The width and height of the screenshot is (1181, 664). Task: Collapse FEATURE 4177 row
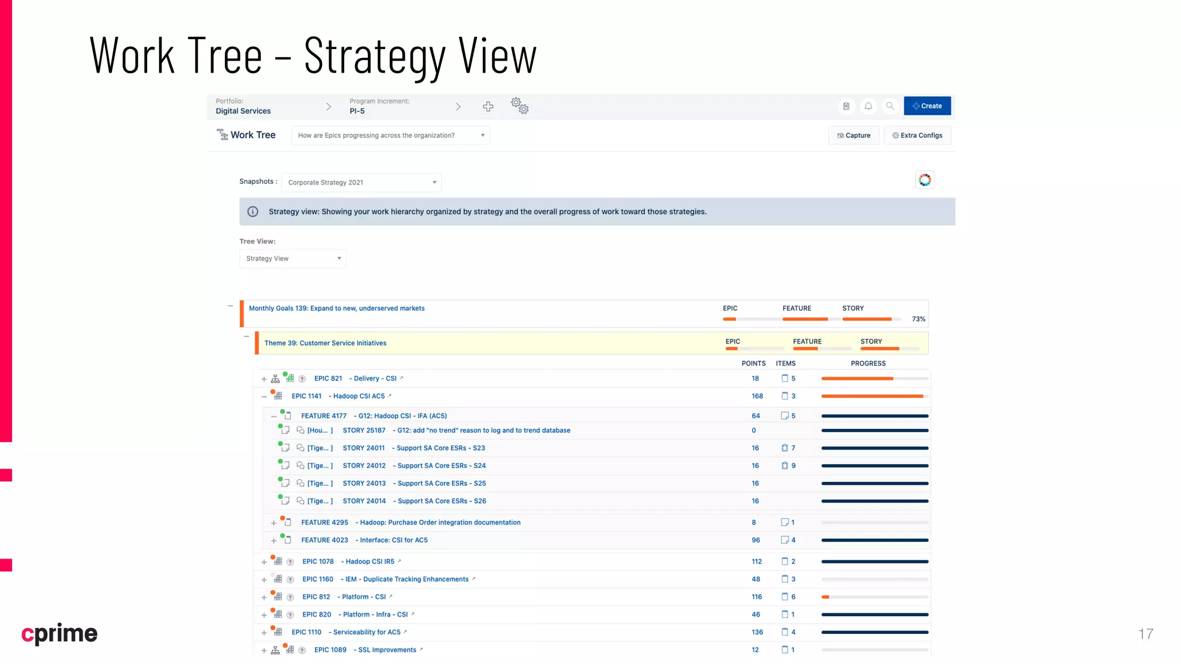[273, 416]
